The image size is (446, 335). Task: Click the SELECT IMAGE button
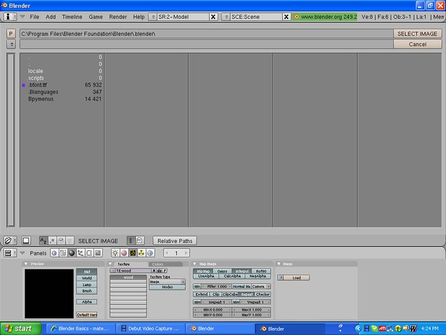(x=417, y=34)
